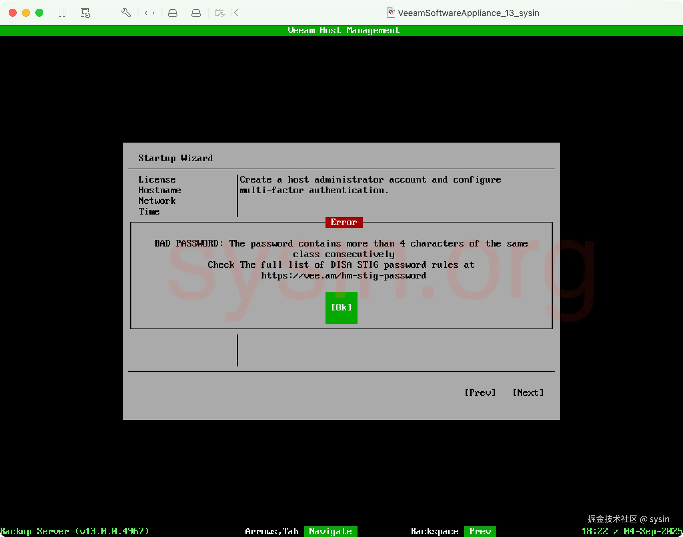
Task: Select Network step in wizard
Action: pos(157,201)
